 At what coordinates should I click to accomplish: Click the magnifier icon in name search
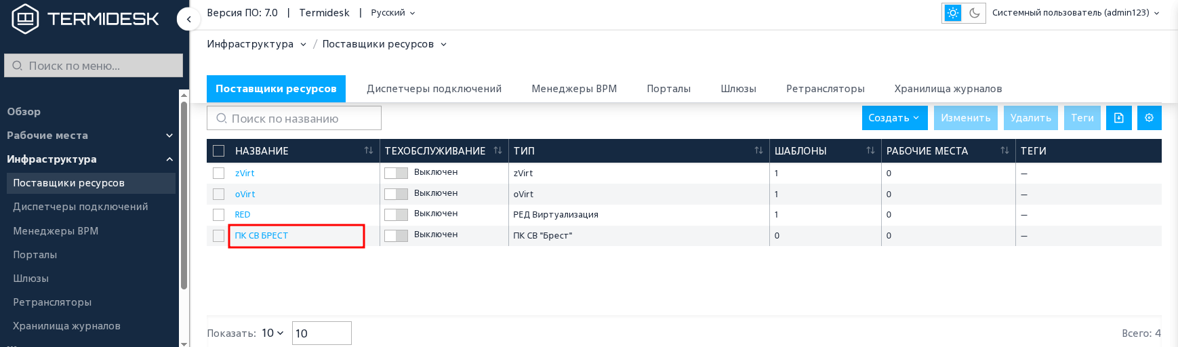pyautogui.click(x=222, y=119)
